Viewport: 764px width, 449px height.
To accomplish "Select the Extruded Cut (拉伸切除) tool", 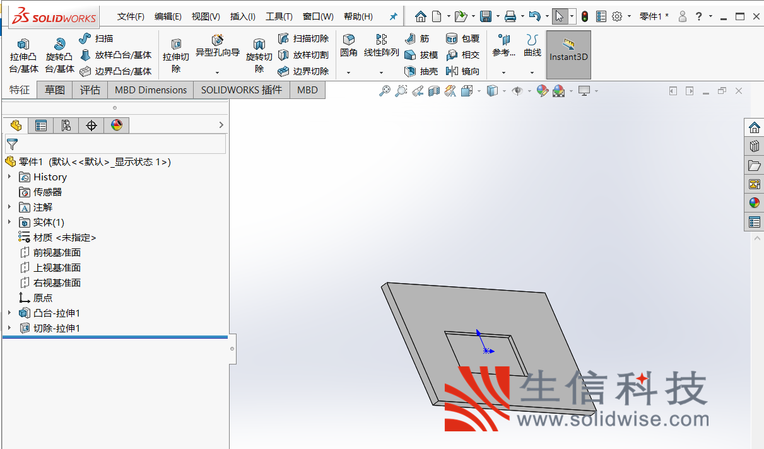I will click(176, 55).
